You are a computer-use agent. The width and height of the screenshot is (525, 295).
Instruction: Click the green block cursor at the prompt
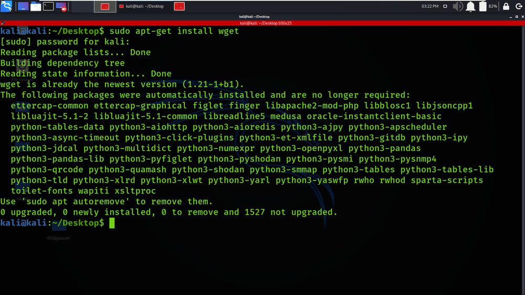tap(112, 223)
